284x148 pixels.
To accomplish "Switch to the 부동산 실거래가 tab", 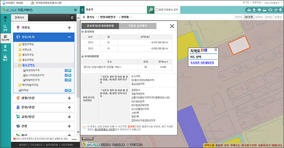I will [138, 26].
